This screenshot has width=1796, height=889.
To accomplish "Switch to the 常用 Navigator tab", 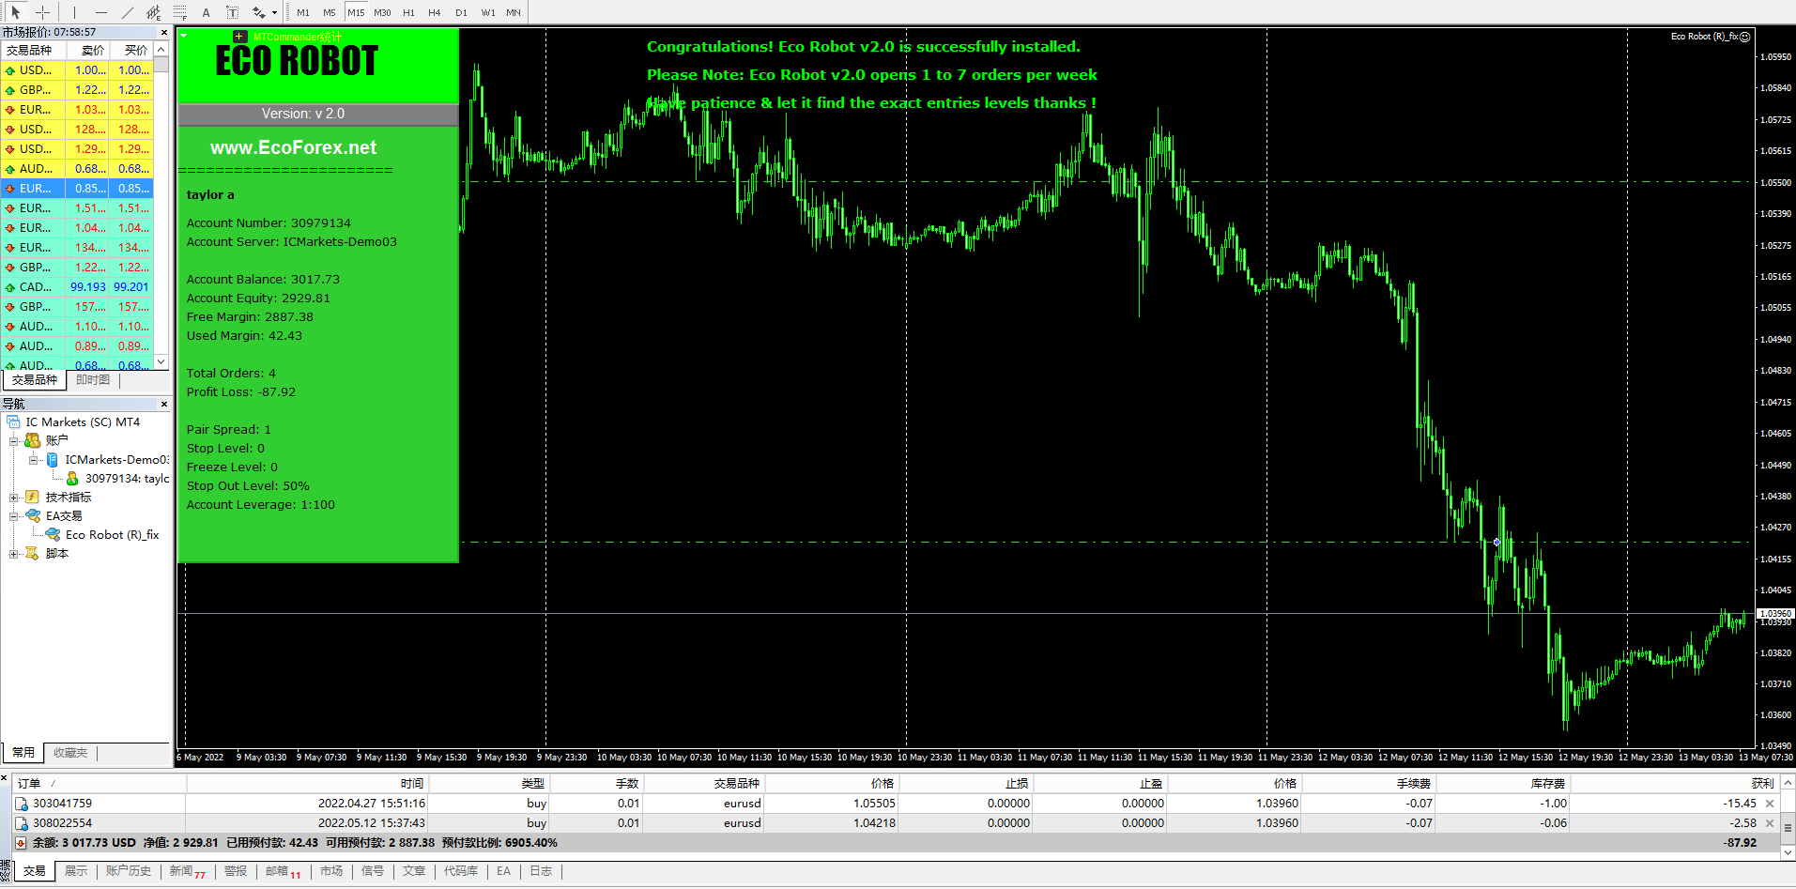I will coord(23,753).
